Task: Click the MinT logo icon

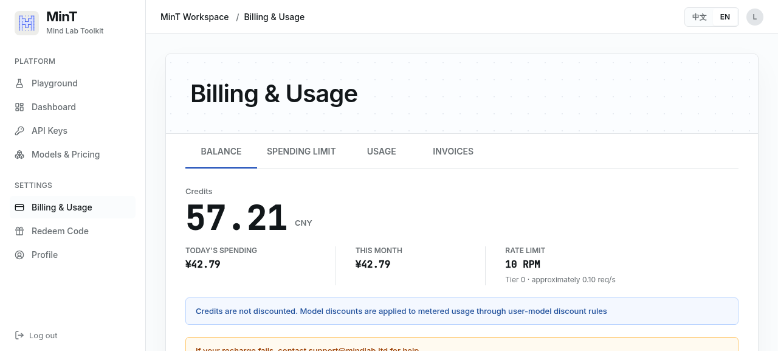Action: click(27, 23)
